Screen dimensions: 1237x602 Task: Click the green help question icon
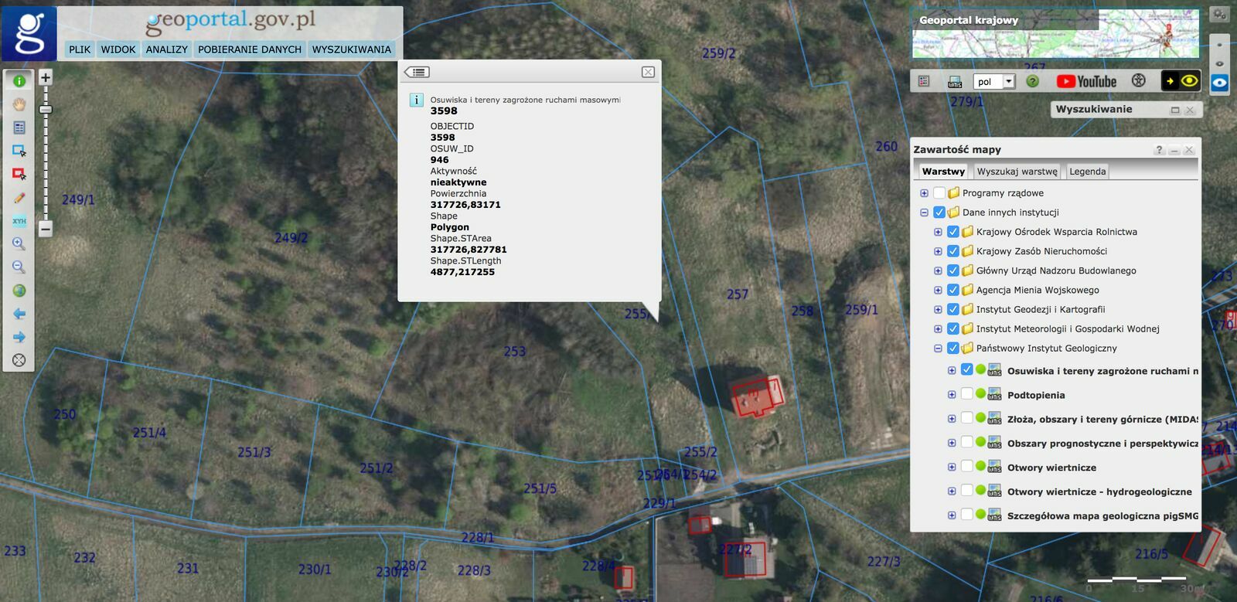[1032, 81]
